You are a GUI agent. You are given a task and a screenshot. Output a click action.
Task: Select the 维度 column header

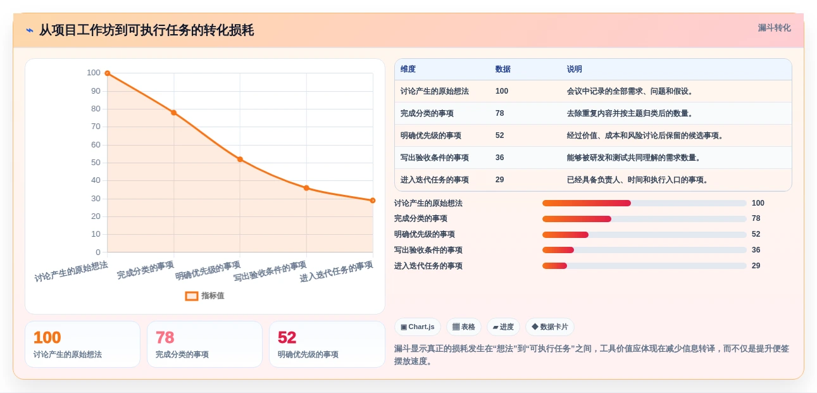tap(408, 70)
